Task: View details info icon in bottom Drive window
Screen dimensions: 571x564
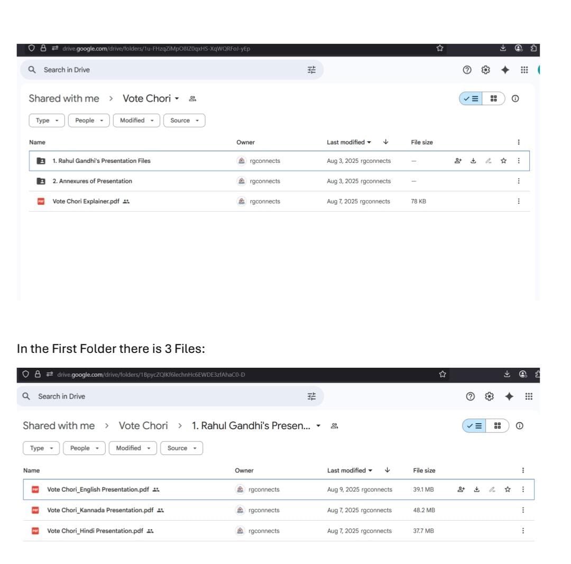Action: click(520, 425)
